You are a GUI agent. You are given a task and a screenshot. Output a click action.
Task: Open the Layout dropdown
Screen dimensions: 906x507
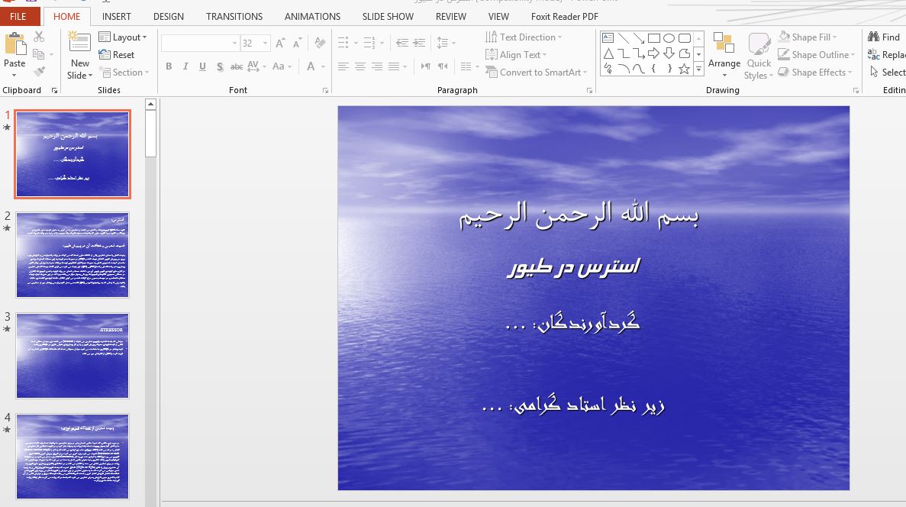[x=122, y=37]
